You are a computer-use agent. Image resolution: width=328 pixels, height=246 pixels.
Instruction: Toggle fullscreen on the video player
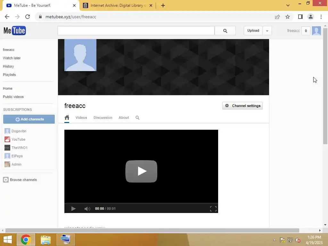pyautogui.click(x=213, y=209)
